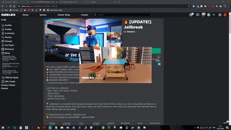Bookmark the page with the star icon
The height and width of the screenshot is (130, 231).
(189, 6)
